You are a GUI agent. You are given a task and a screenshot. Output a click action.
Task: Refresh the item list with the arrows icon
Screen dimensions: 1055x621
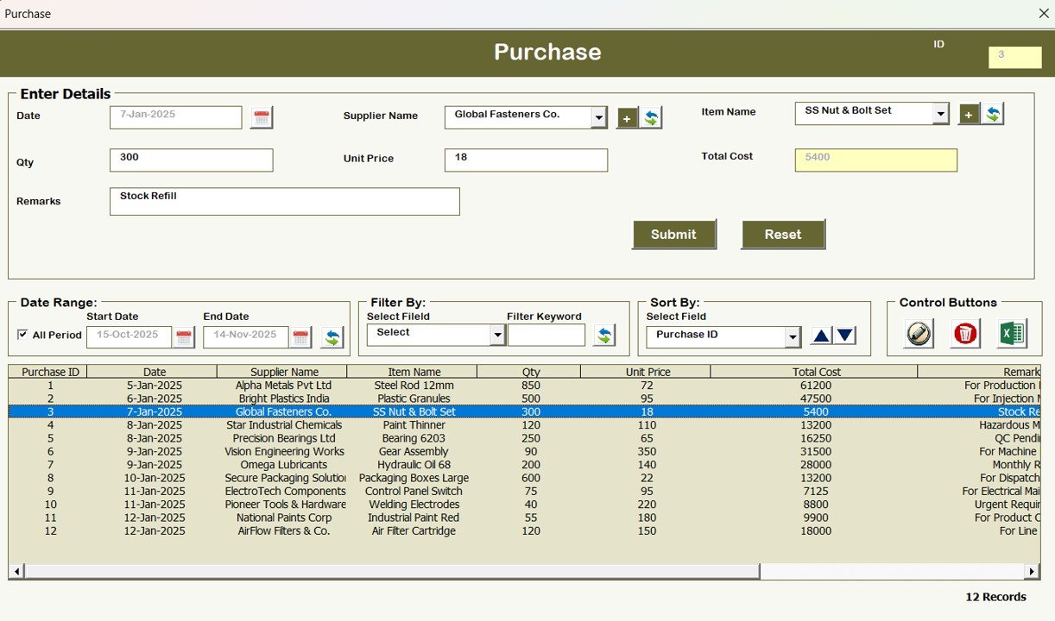[x=994, y=113]
